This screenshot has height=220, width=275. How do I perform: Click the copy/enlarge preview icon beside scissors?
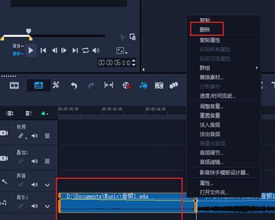click(x=132, y=37)
